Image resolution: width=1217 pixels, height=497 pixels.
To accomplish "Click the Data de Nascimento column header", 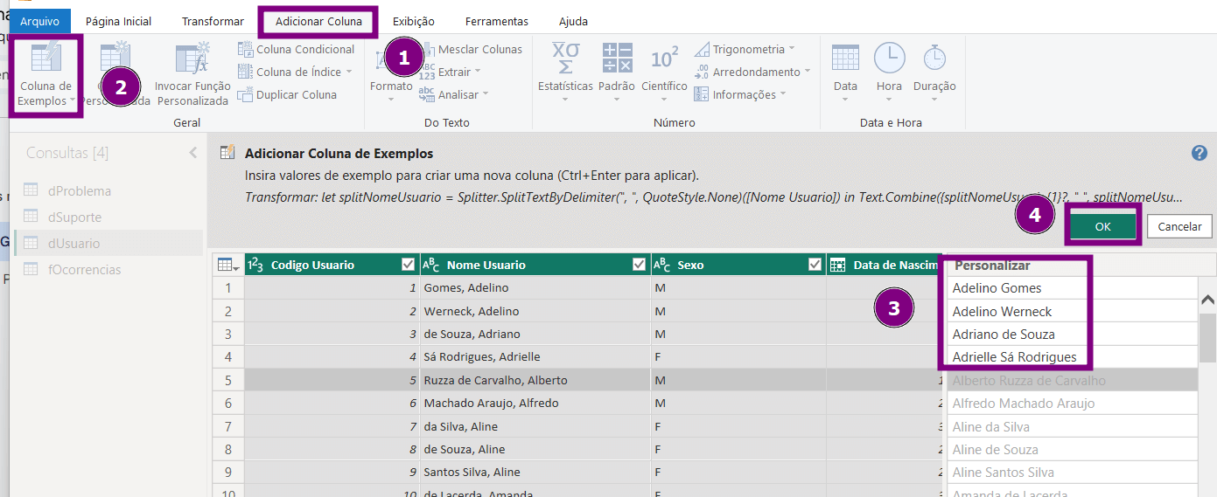I will [x=884, y=265].
